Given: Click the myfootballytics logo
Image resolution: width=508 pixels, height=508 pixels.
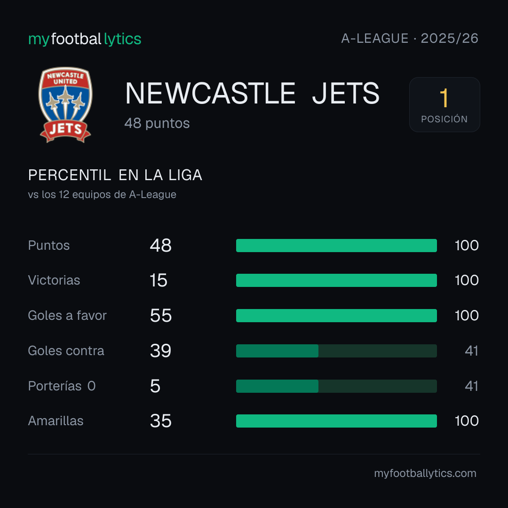Looking at the screenshot, I should 85,39.
